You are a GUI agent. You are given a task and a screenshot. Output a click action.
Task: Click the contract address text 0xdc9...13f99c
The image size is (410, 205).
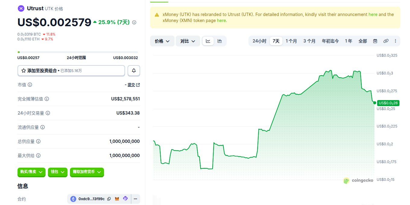pos(92,199)
